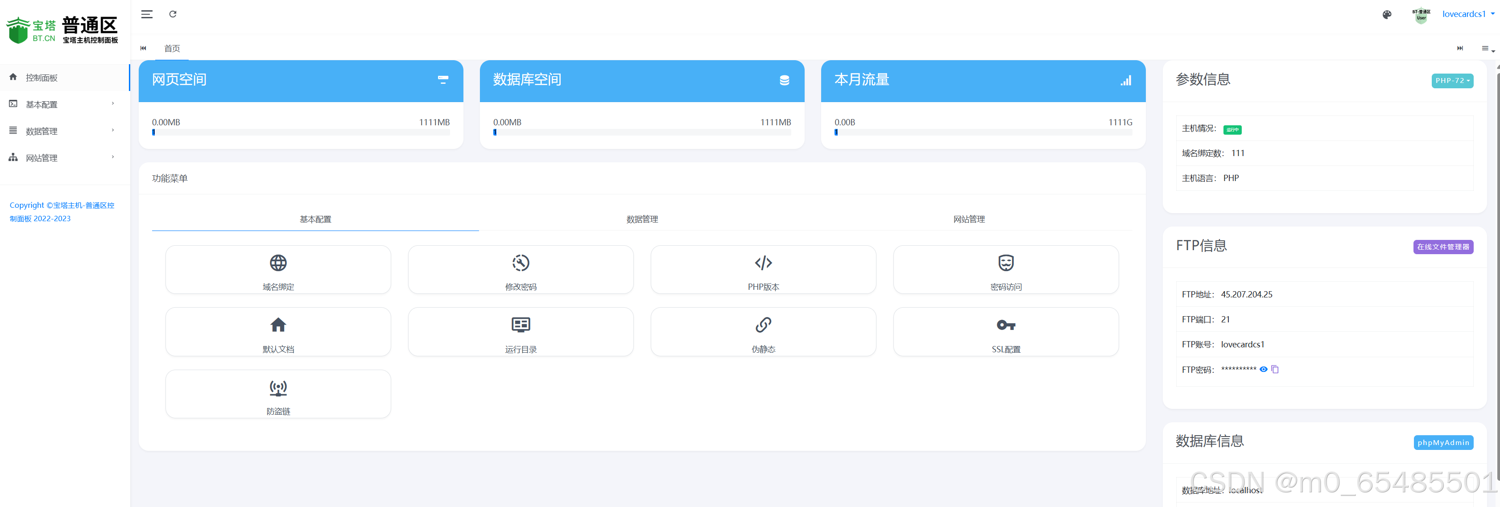Click the change password icon
The width and height of the screenshot is (1500, 507).
(x=521, y=263)
